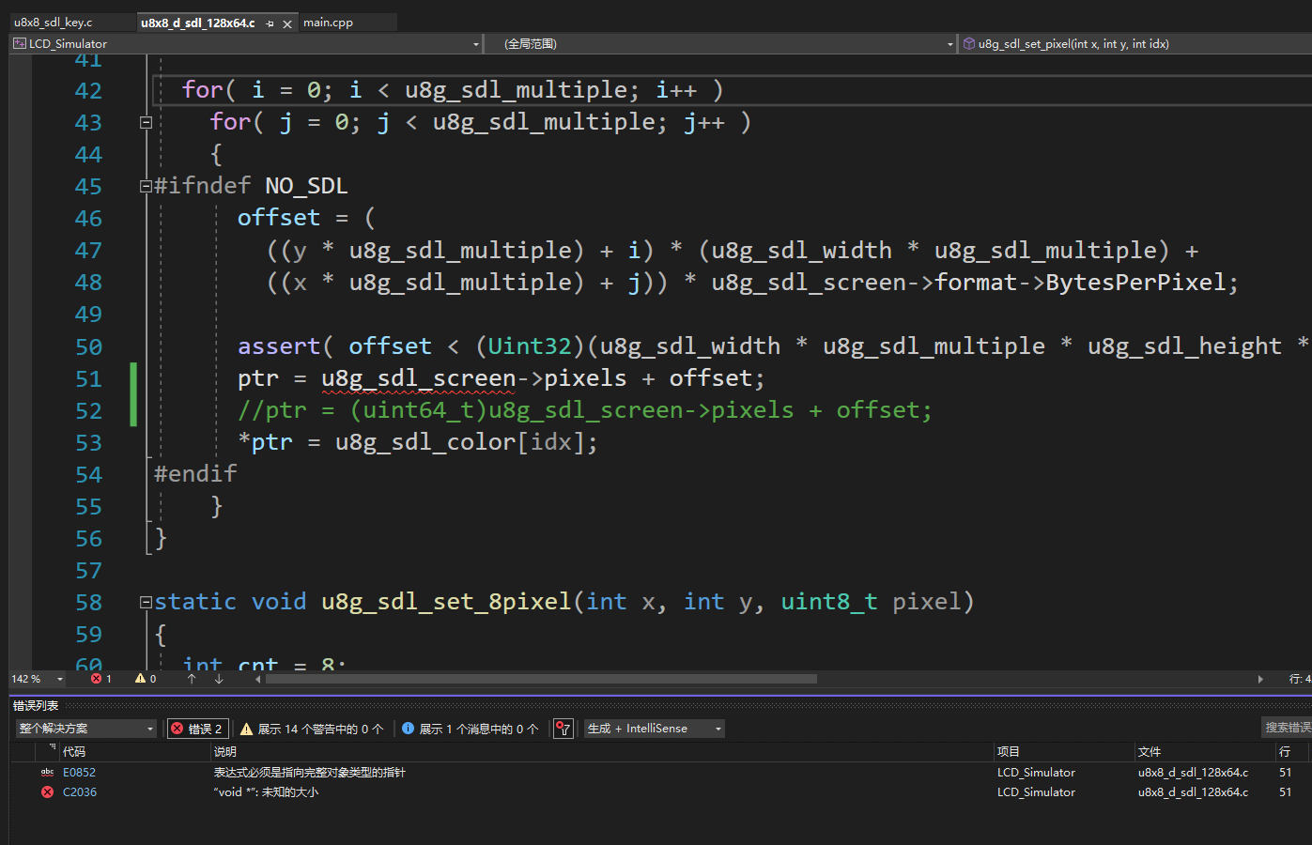Click the filter icon in the Error List toolbar
The height and width of the screenshot is (845, 1312).
[563, 728]
